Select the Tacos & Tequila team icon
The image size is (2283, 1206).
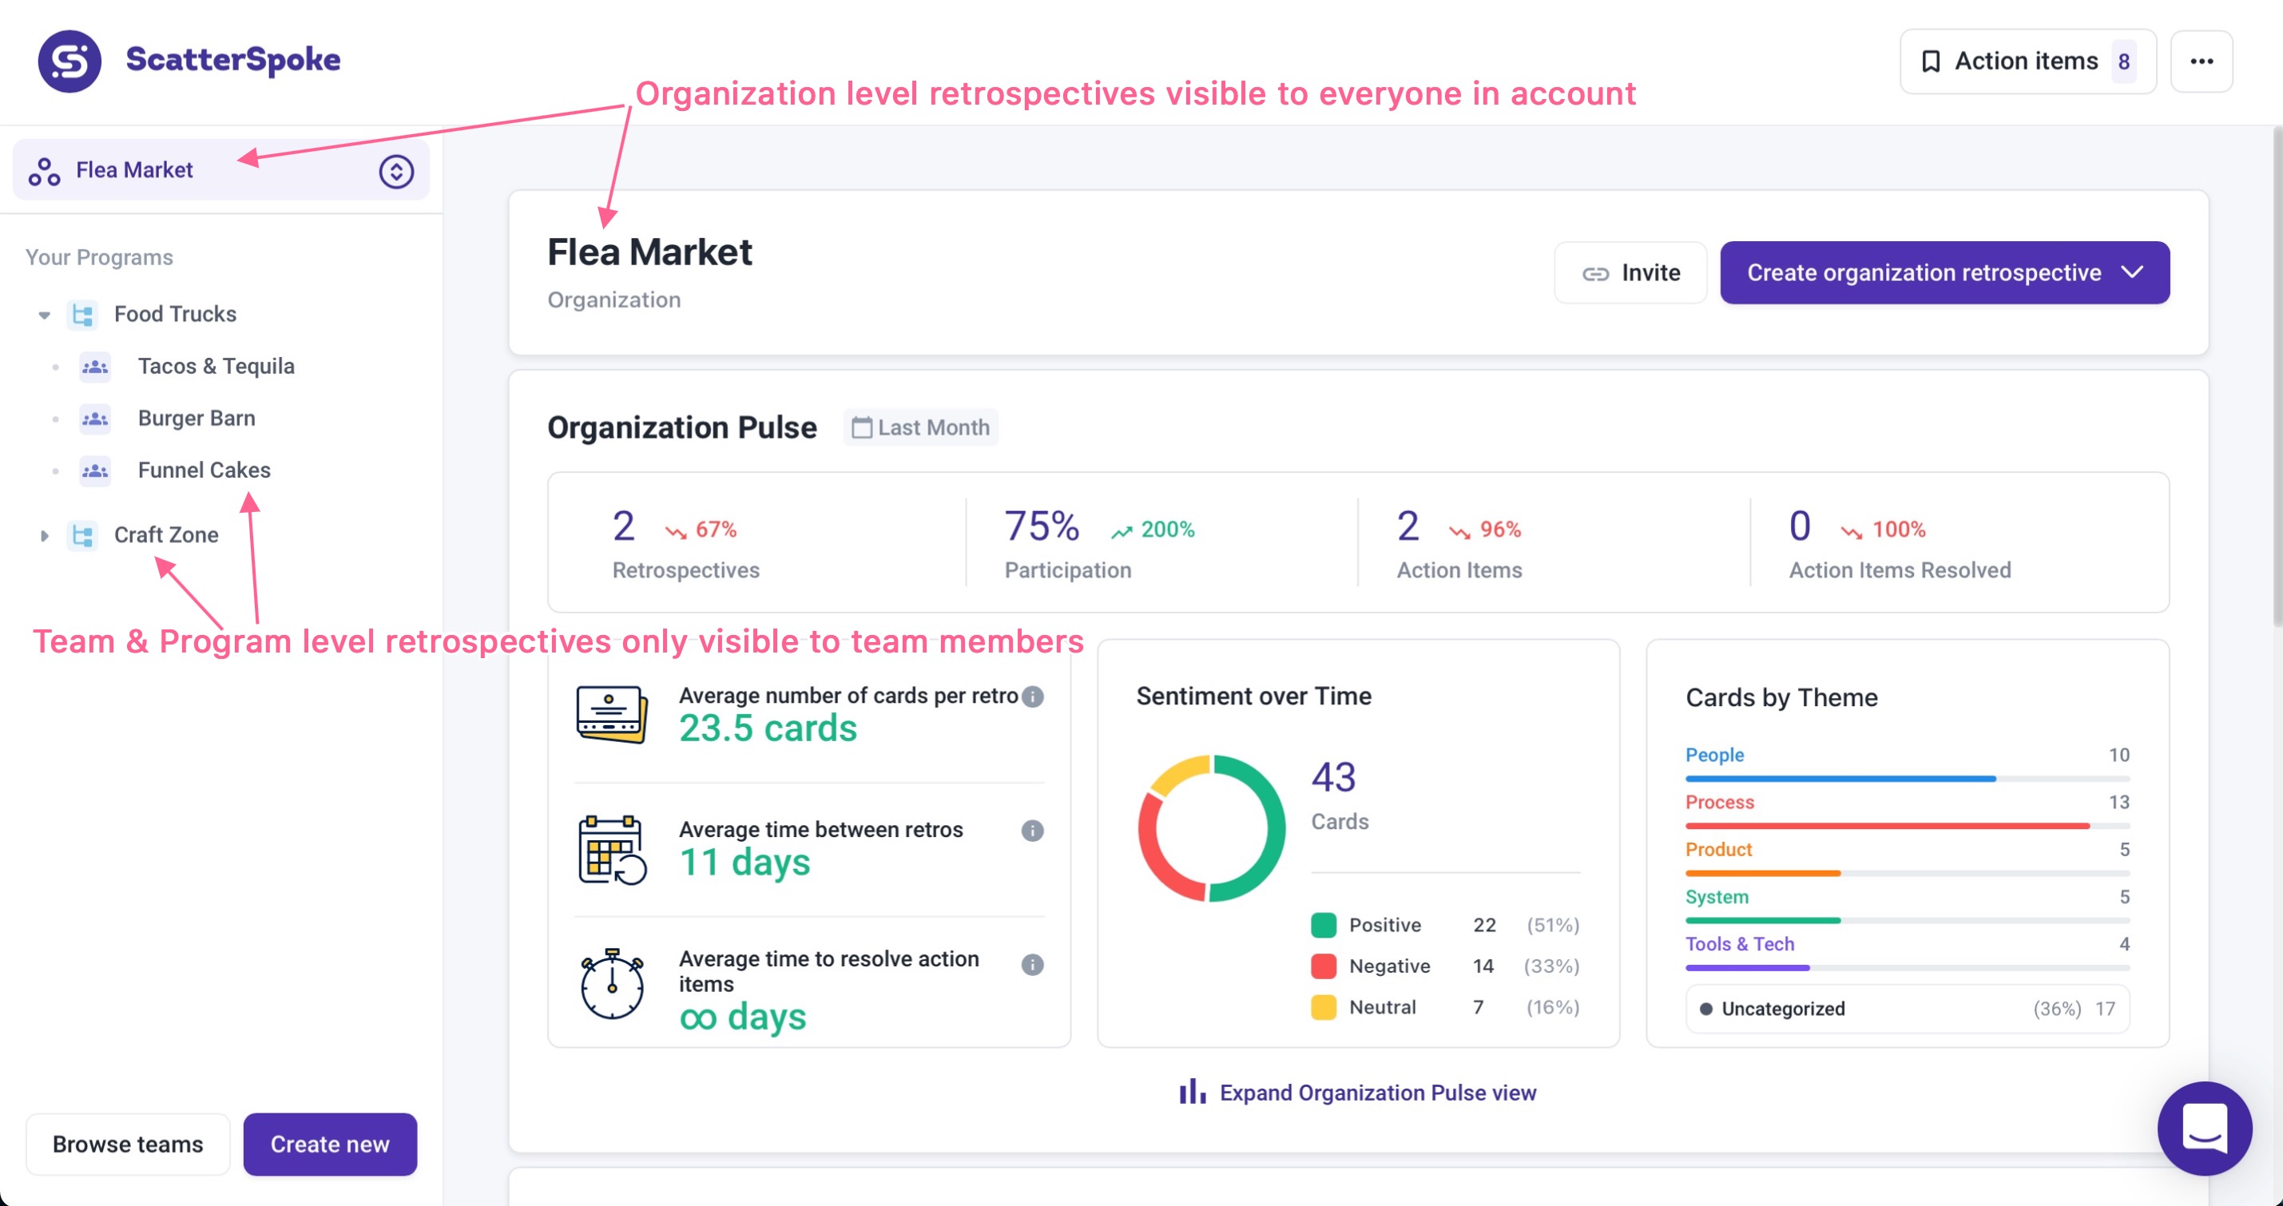pyautogui.click(x=95, y=367)
